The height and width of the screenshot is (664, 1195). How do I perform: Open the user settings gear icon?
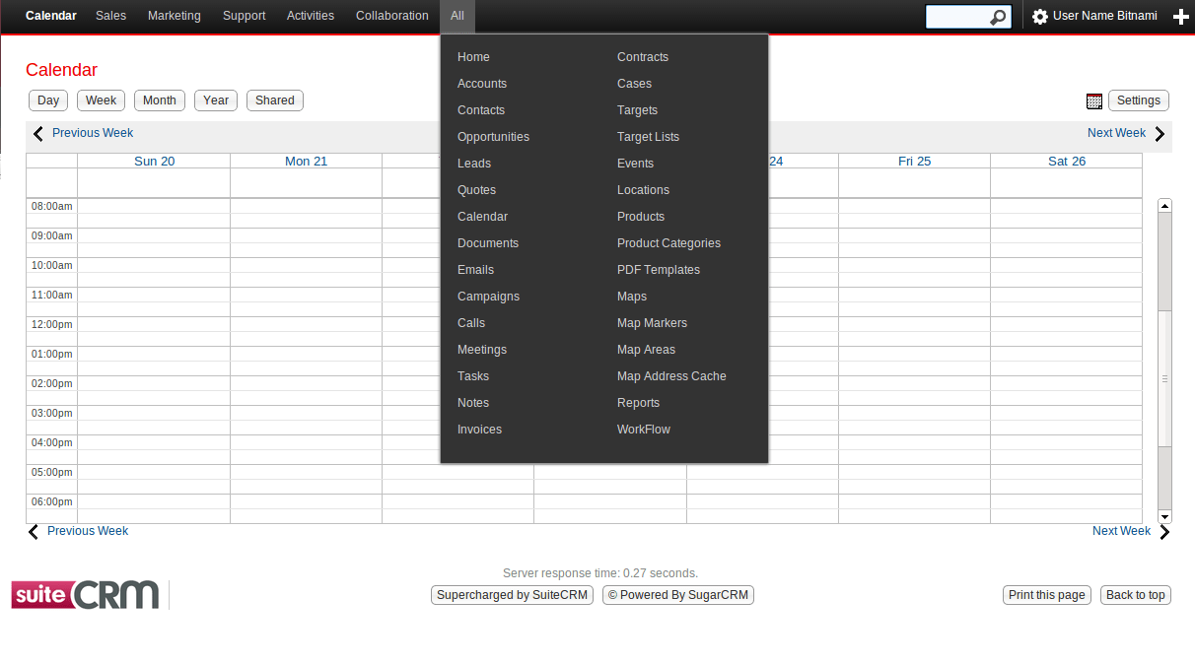tap(1038, 16)
